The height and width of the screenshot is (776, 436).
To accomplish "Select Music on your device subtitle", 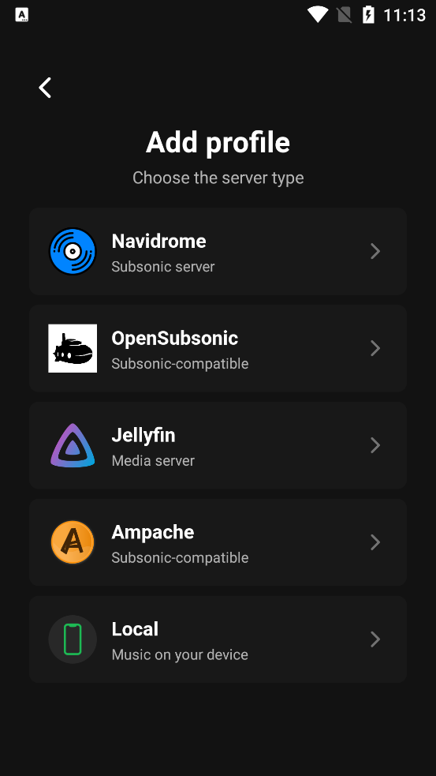I will 180,654.
